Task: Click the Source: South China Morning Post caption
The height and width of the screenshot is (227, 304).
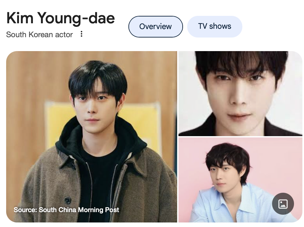Action: coord(66,210)
